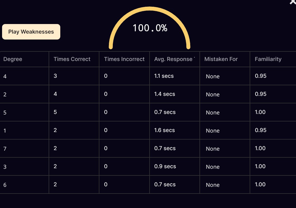Select the degree 6 row cell
This screenshot has width=296, height=208.
click(24, 185)
